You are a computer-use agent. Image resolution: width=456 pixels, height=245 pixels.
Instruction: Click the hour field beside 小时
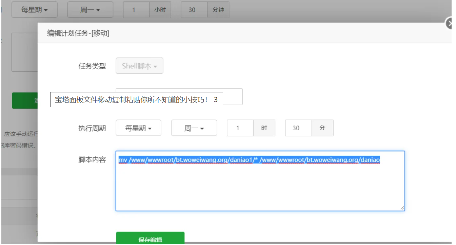136,10
